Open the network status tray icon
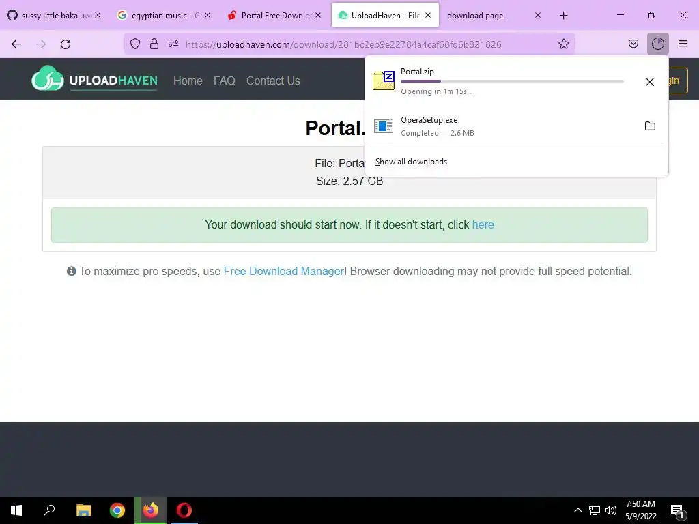 click(595, 510)
